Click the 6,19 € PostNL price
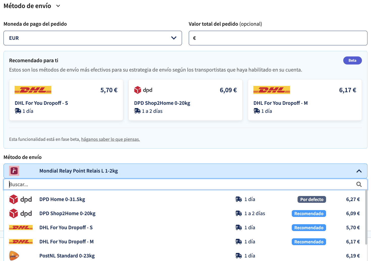This screenshot has width=371, height=261. point(353,256)
